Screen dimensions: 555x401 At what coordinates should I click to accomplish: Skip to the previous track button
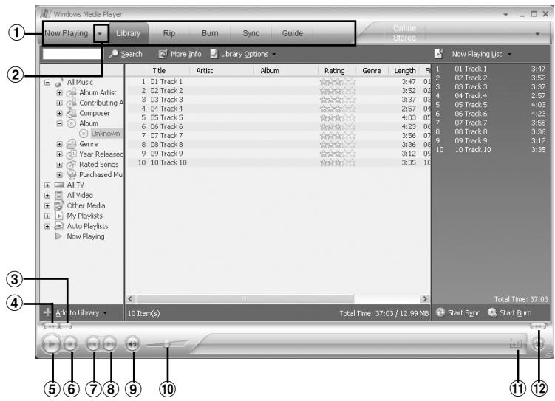[x=93, y=343]
